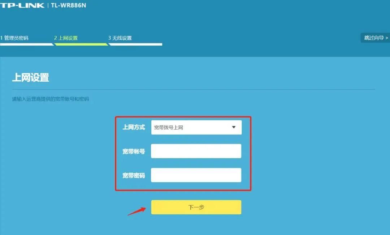The height and width of the screenshot is (235, 390).
Task: Open the 上网方式 dropdown showing 宽带拨号上网
Action: [196, 128]
